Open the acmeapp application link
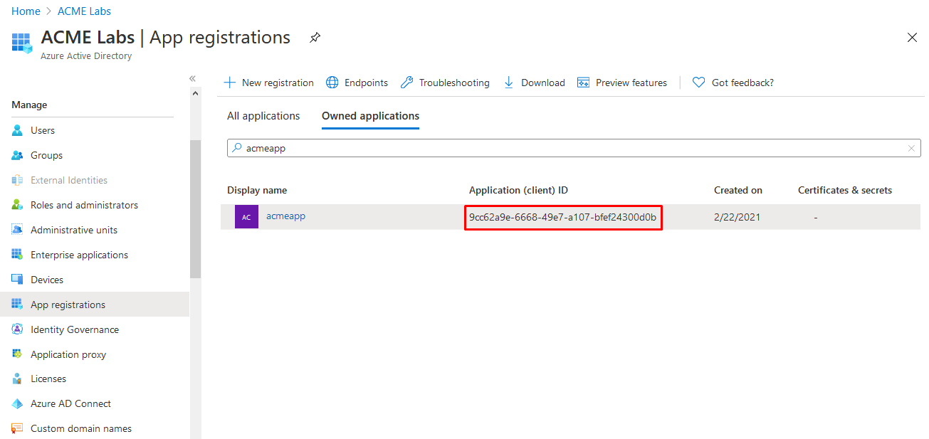Screen dimensions: 929x439 [285, 216]
